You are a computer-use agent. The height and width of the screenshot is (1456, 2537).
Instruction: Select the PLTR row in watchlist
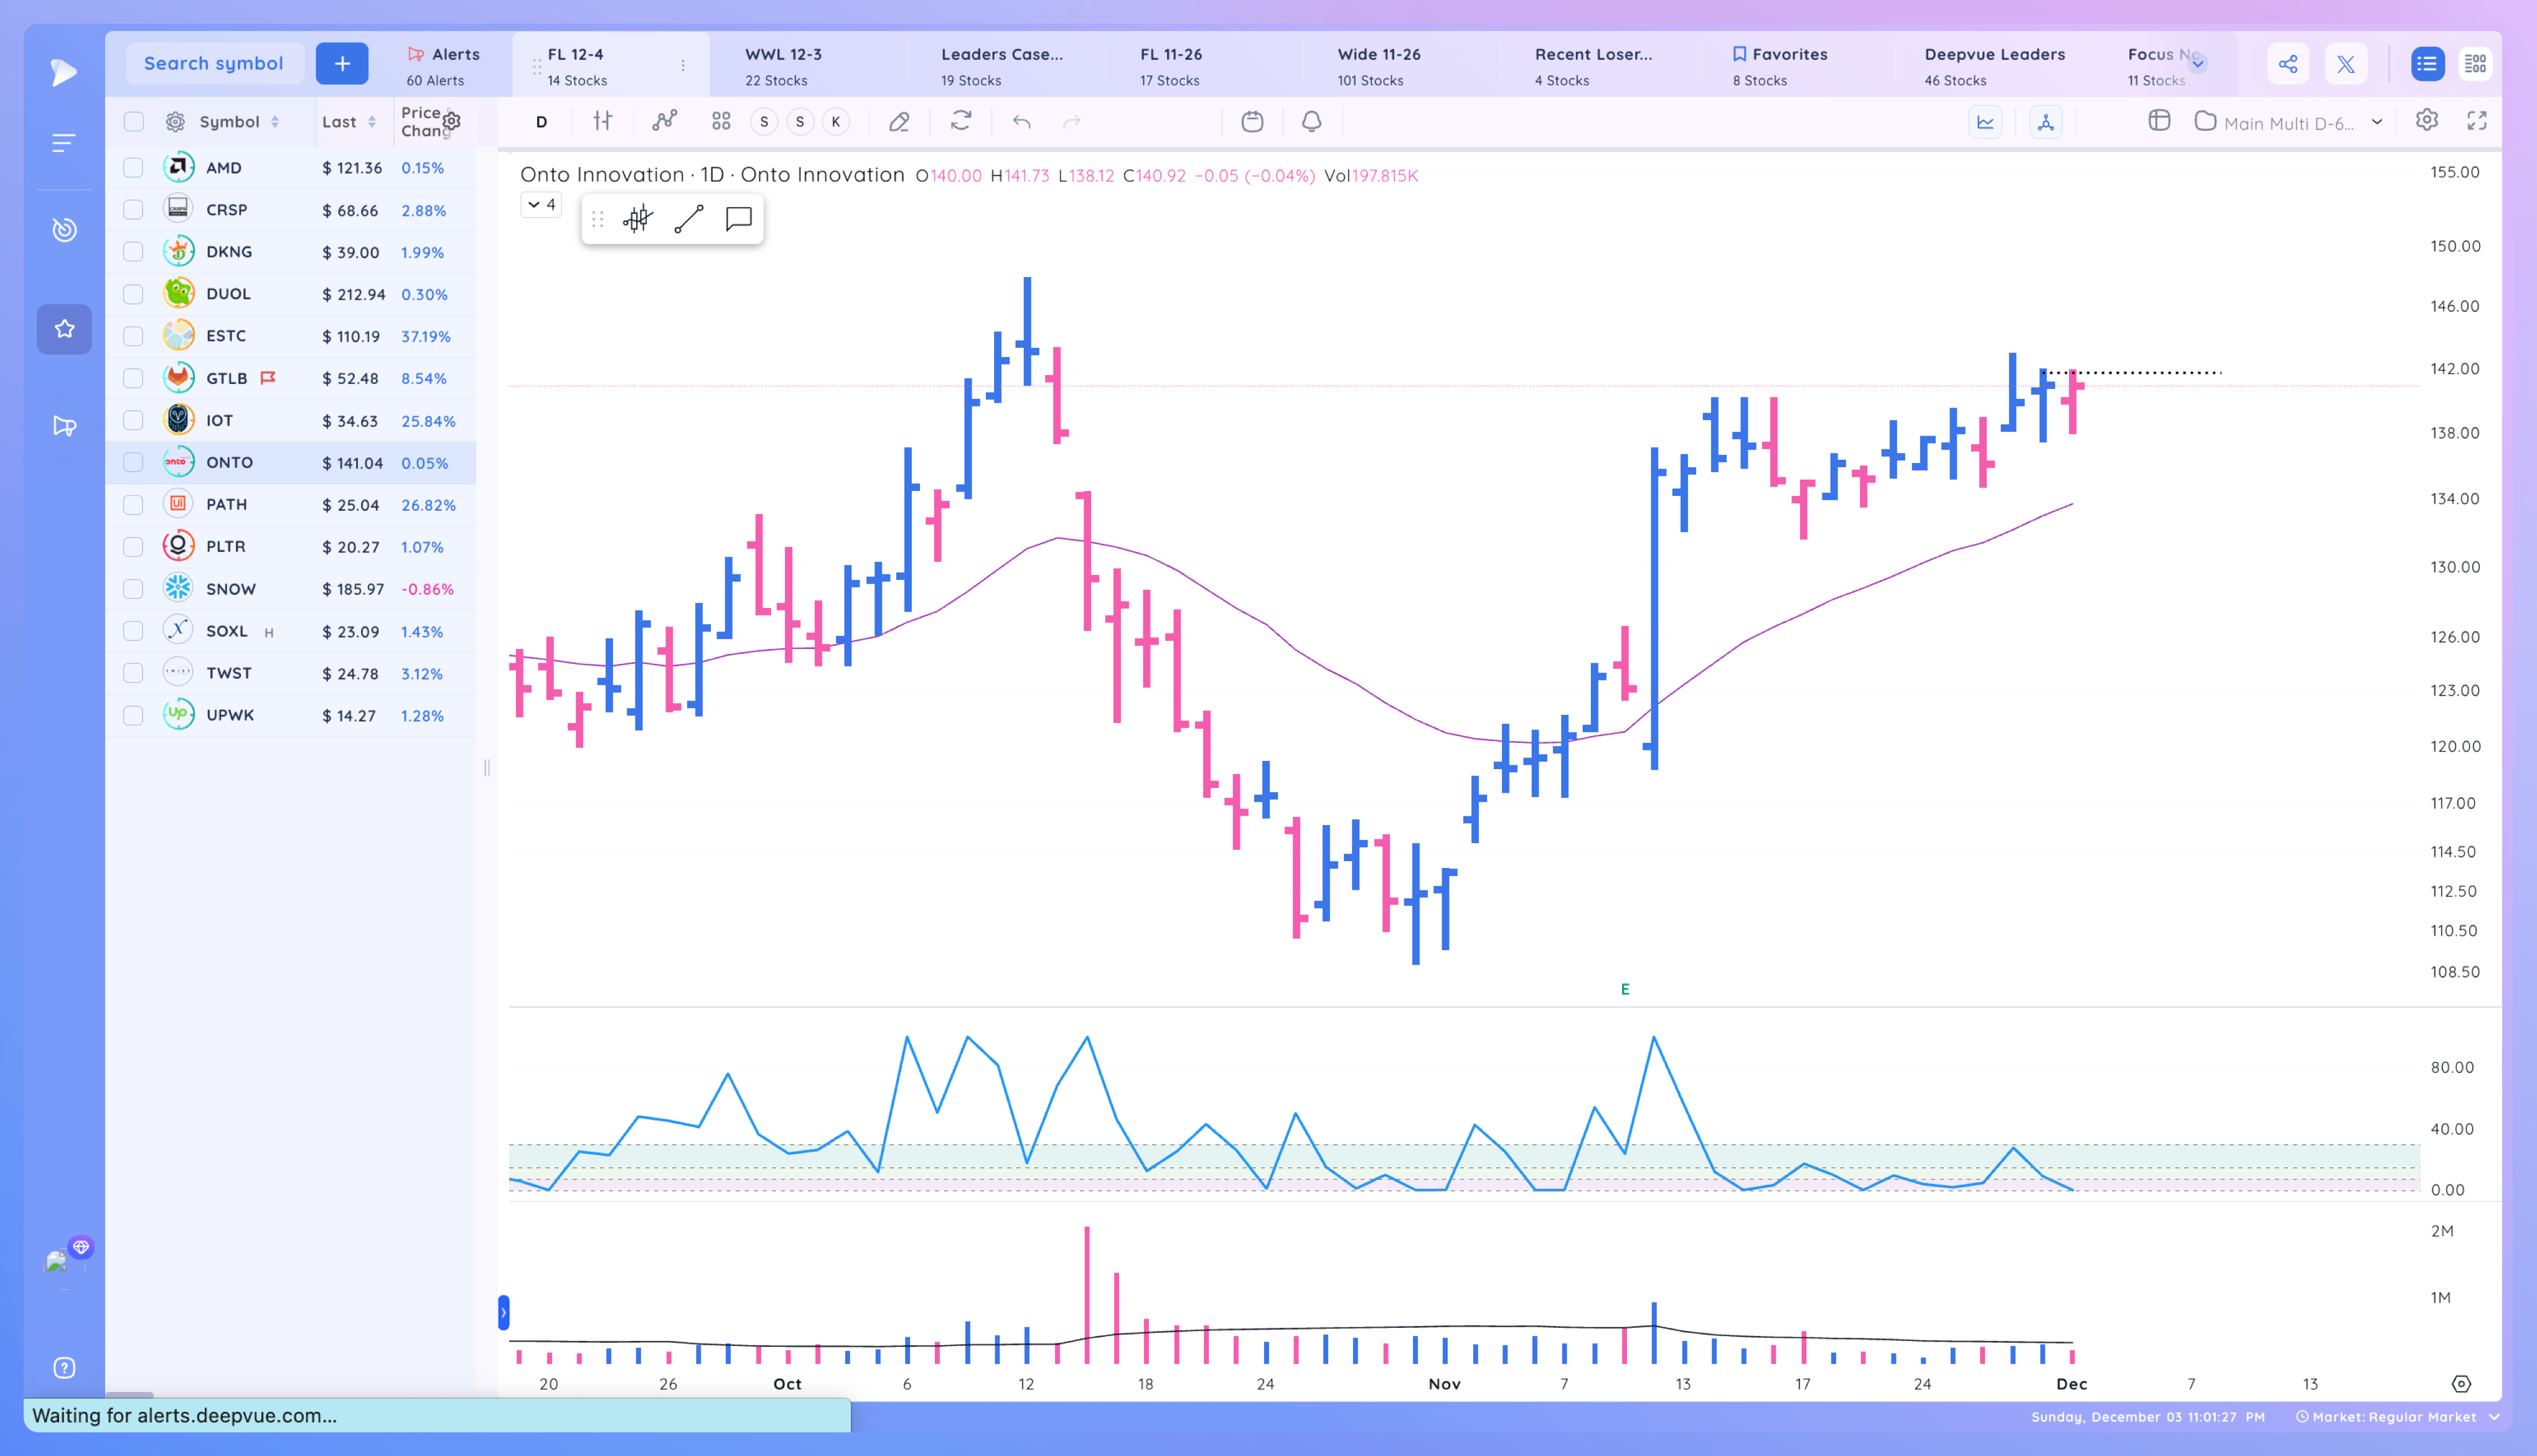[291, 547]
